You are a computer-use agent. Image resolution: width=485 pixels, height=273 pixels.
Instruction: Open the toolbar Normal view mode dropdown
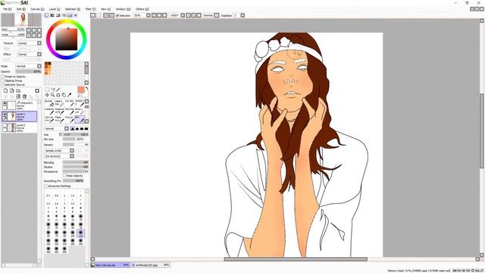coord(217,15)
